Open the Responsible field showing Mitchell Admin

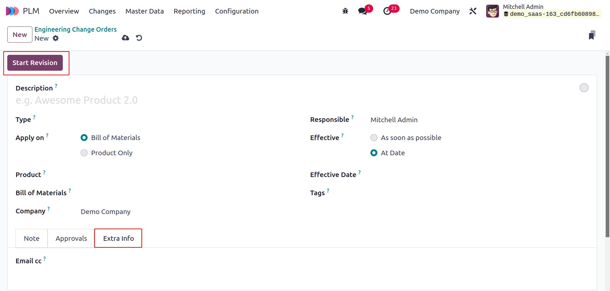pyautogui.click(x=479, y=120)
